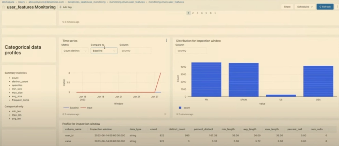Open alkis.polyzotis@databricks.com breadcrumb
This screenshot has width=339, height=146.
[46, 2]
